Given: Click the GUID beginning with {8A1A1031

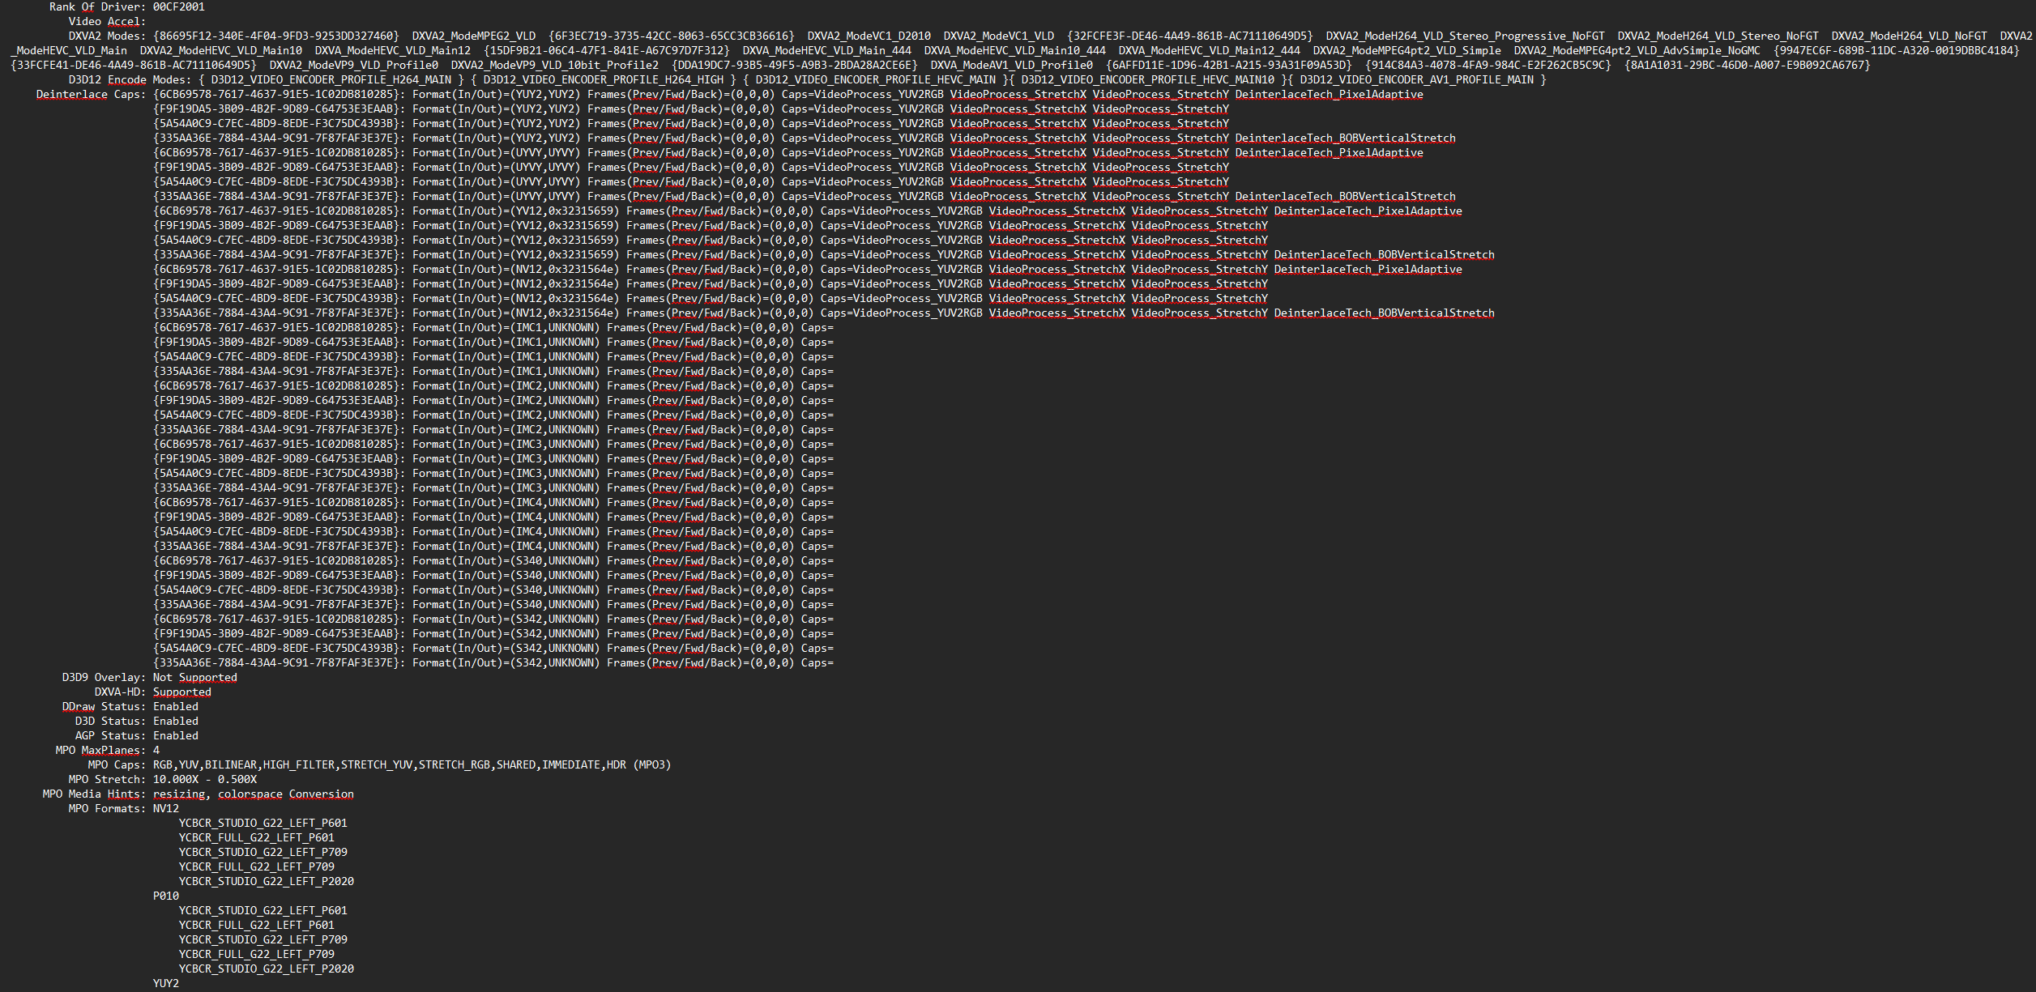Looking at the screenshot, I should click(x=1747, y=65).
